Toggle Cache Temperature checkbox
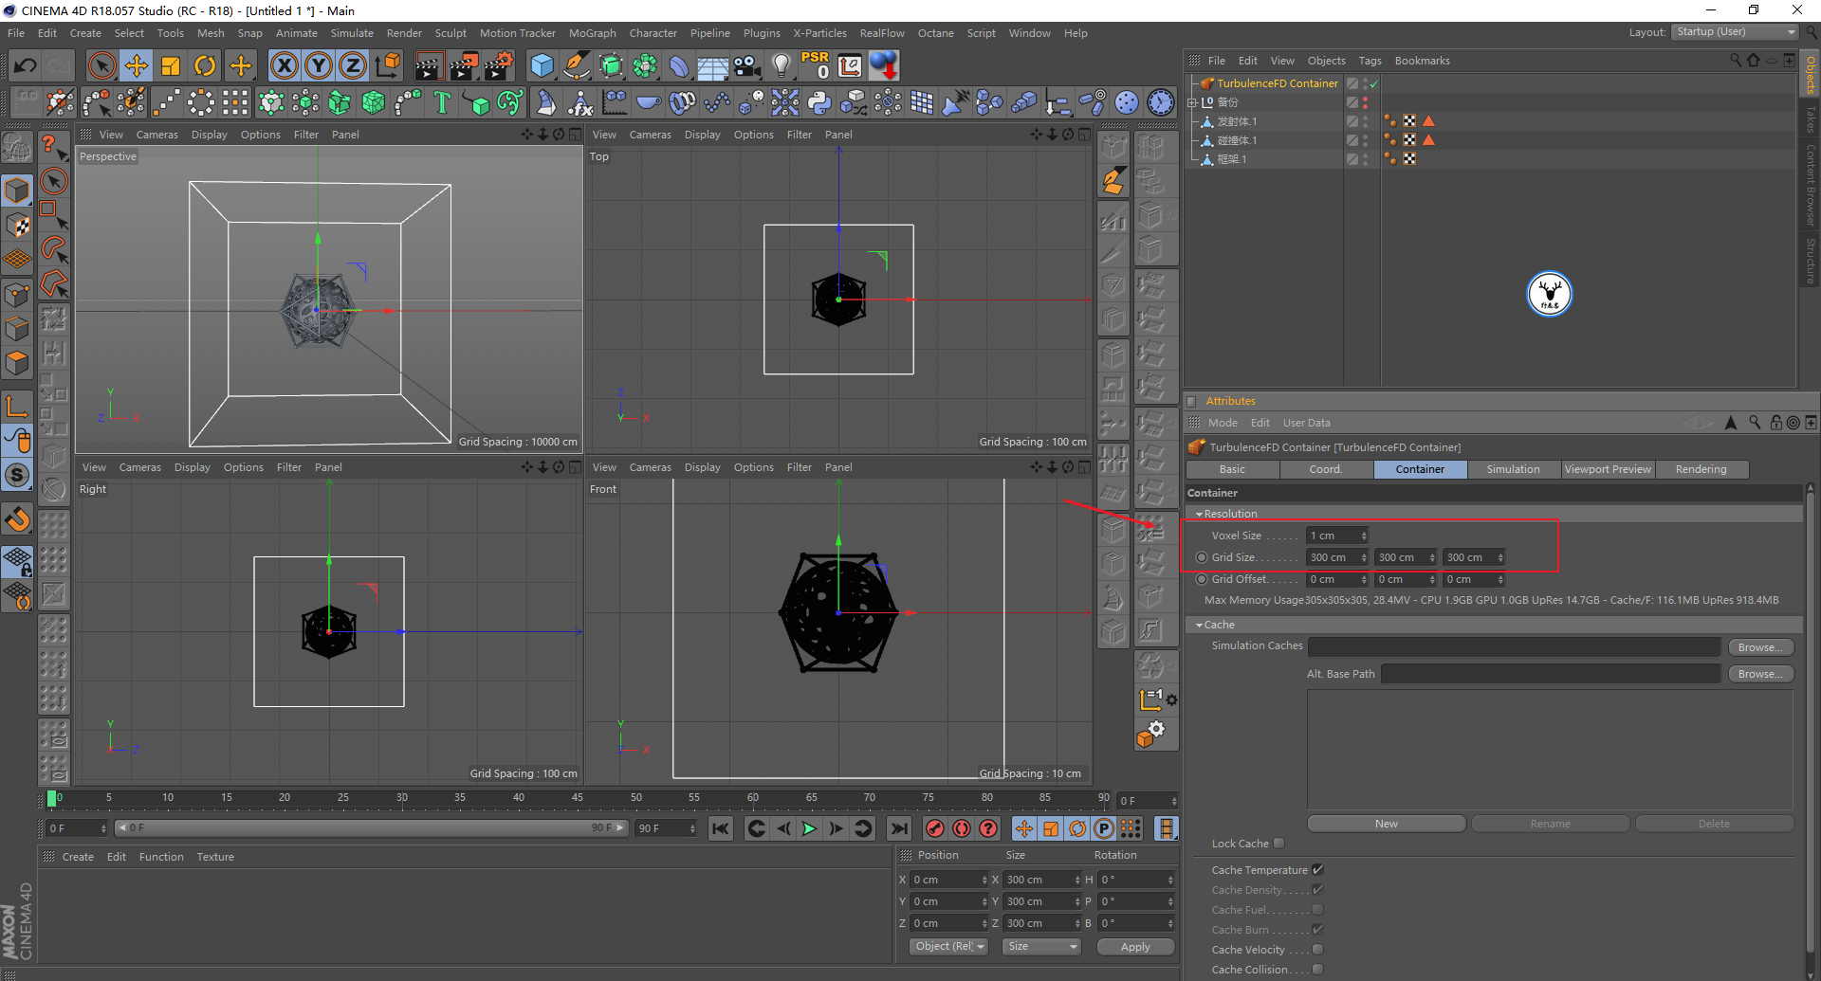1821x981 pixels. [x=1317, y=869]
